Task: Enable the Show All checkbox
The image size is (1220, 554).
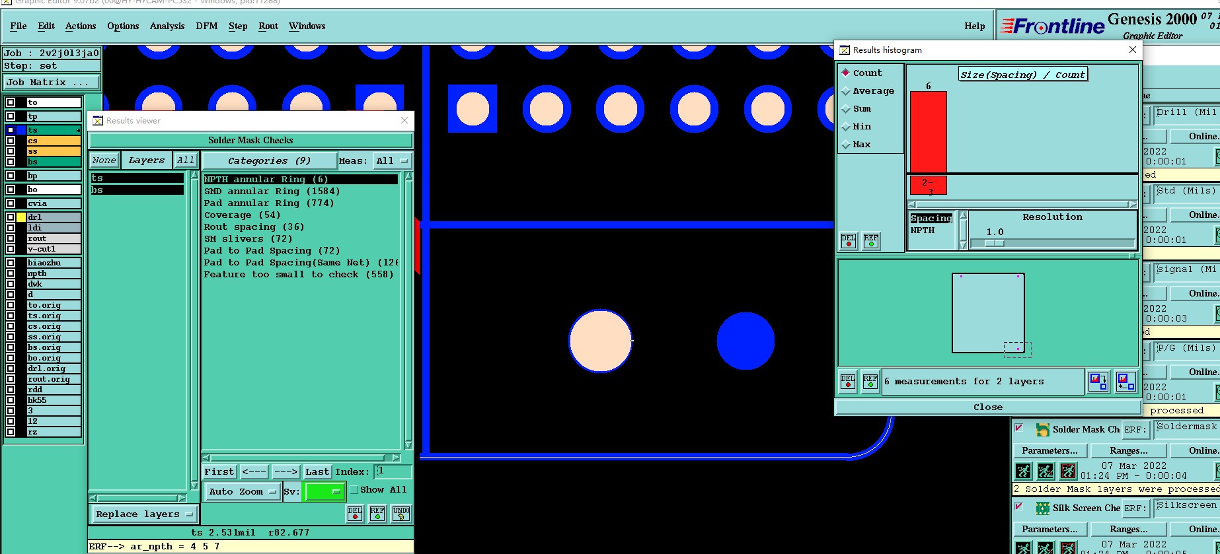Action: coord(354,490)
